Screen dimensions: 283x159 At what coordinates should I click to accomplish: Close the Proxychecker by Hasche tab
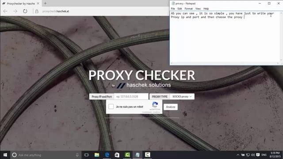click(38, 4)
